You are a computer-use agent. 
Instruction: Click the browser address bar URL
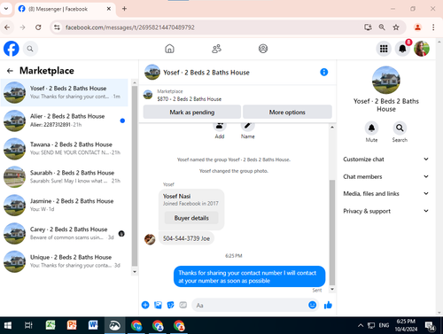pyautogui.click(x=130, y=27)
